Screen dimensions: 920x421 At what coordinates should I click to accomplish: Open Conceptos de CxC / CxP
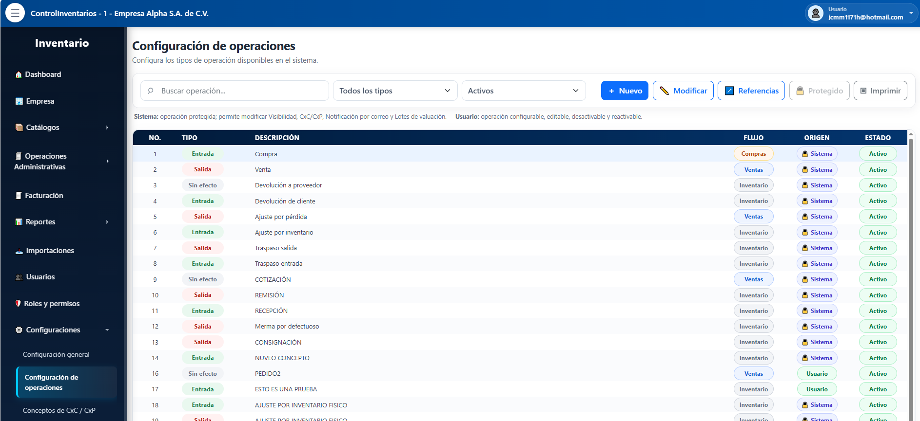tap(59, 410)
